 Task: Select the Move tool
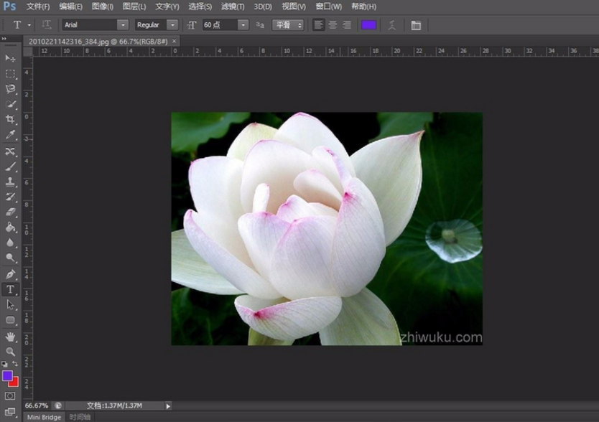(x=10, y=58)
